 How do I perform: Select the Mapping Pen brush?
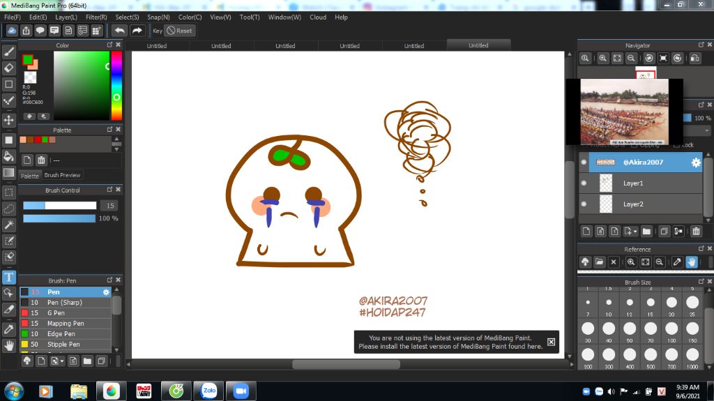65,324
